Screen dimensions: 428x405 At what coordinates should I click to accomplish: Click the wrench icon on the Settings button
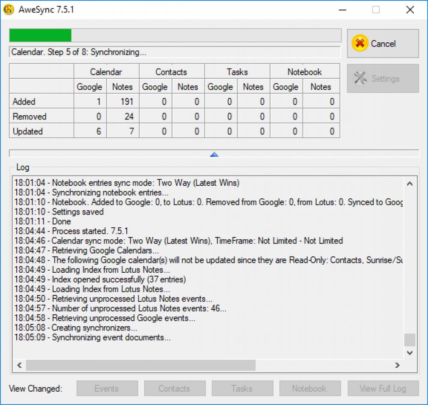362,78
